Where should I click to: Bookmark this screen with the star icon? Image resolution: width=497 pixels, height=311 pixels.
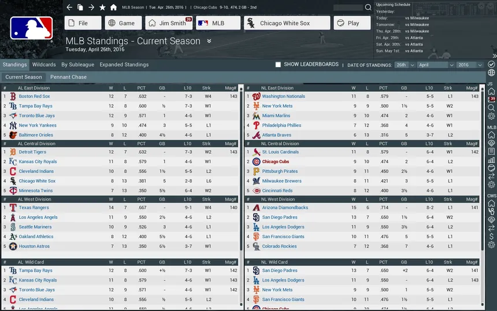click(102, 8)
